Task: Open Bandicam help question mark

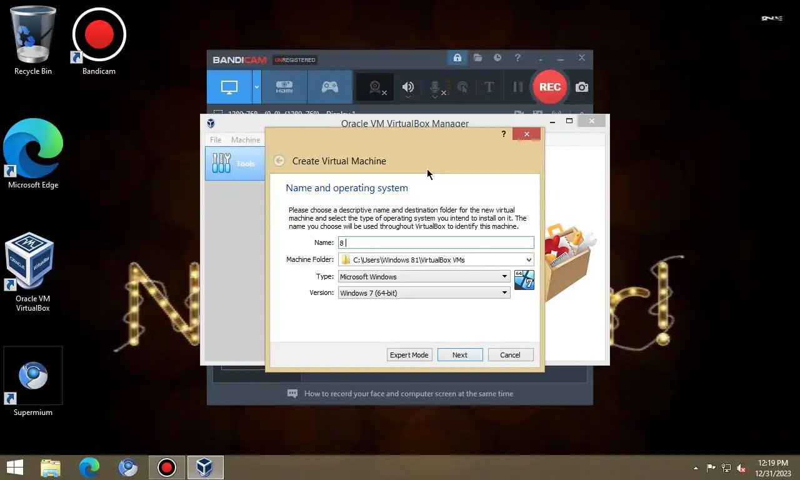Action: point(517,58)
